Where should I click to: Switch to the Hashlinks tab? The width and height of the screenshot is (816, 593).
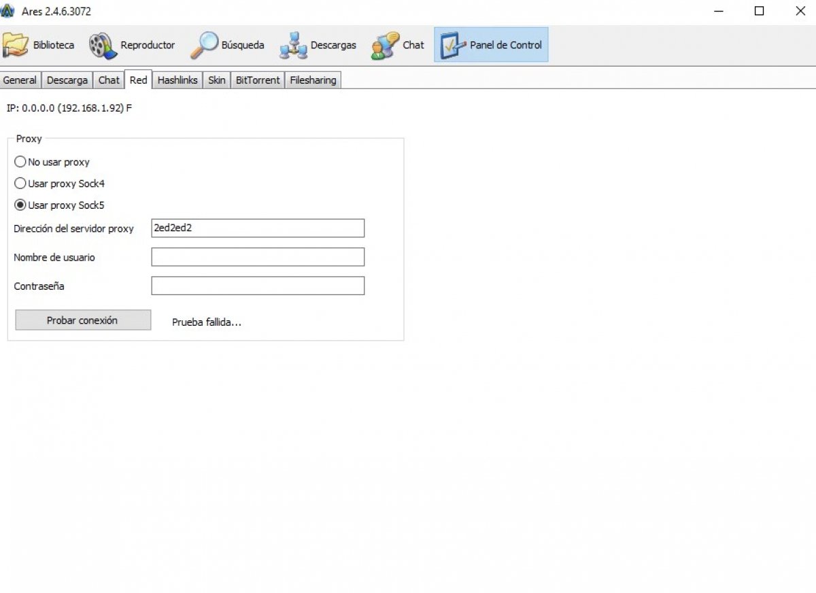[x=177, y=80]
